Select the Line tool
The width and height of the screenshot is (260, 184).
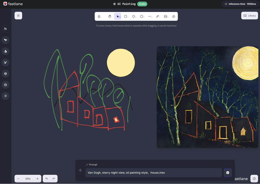150,16
